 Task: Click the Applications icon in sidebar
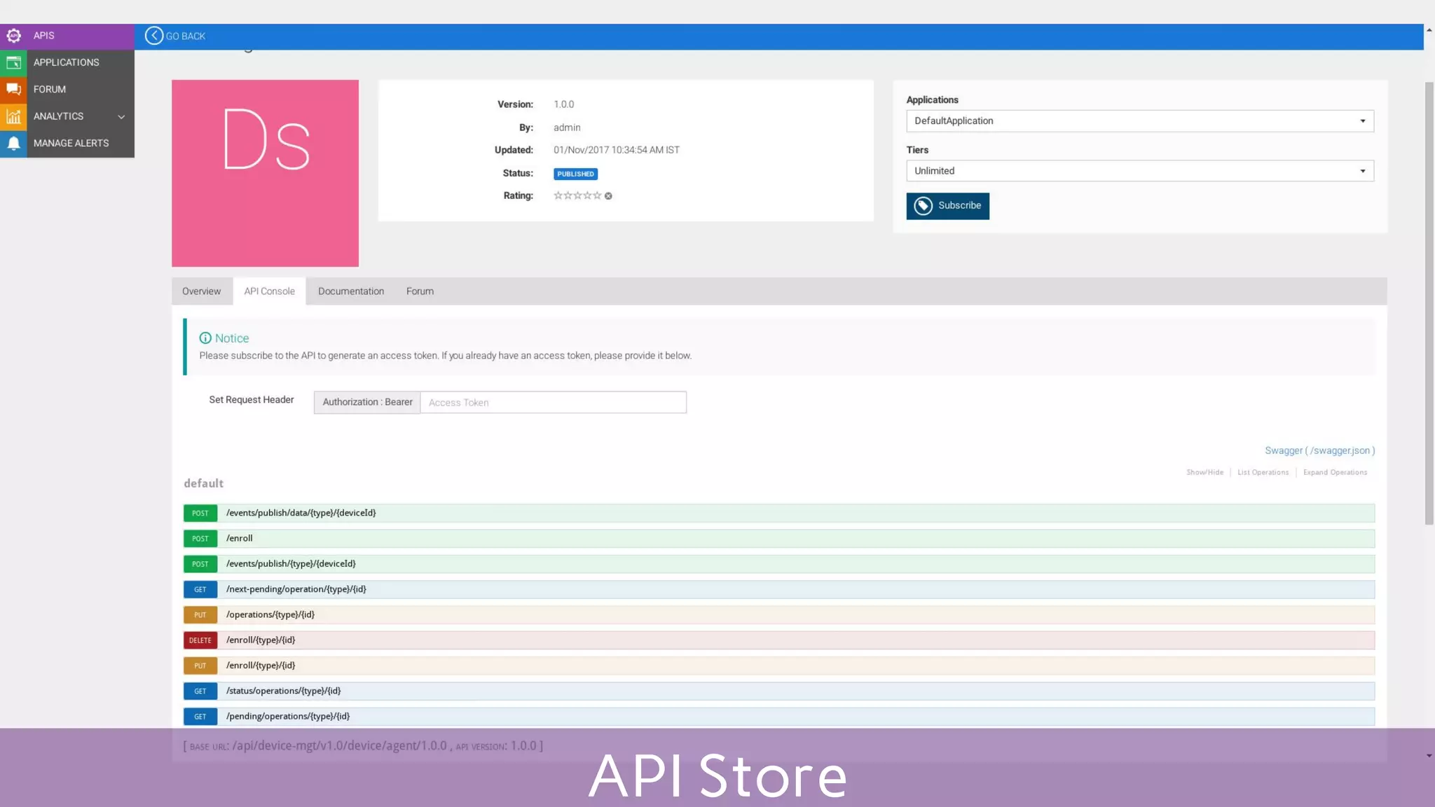point(13,62)
